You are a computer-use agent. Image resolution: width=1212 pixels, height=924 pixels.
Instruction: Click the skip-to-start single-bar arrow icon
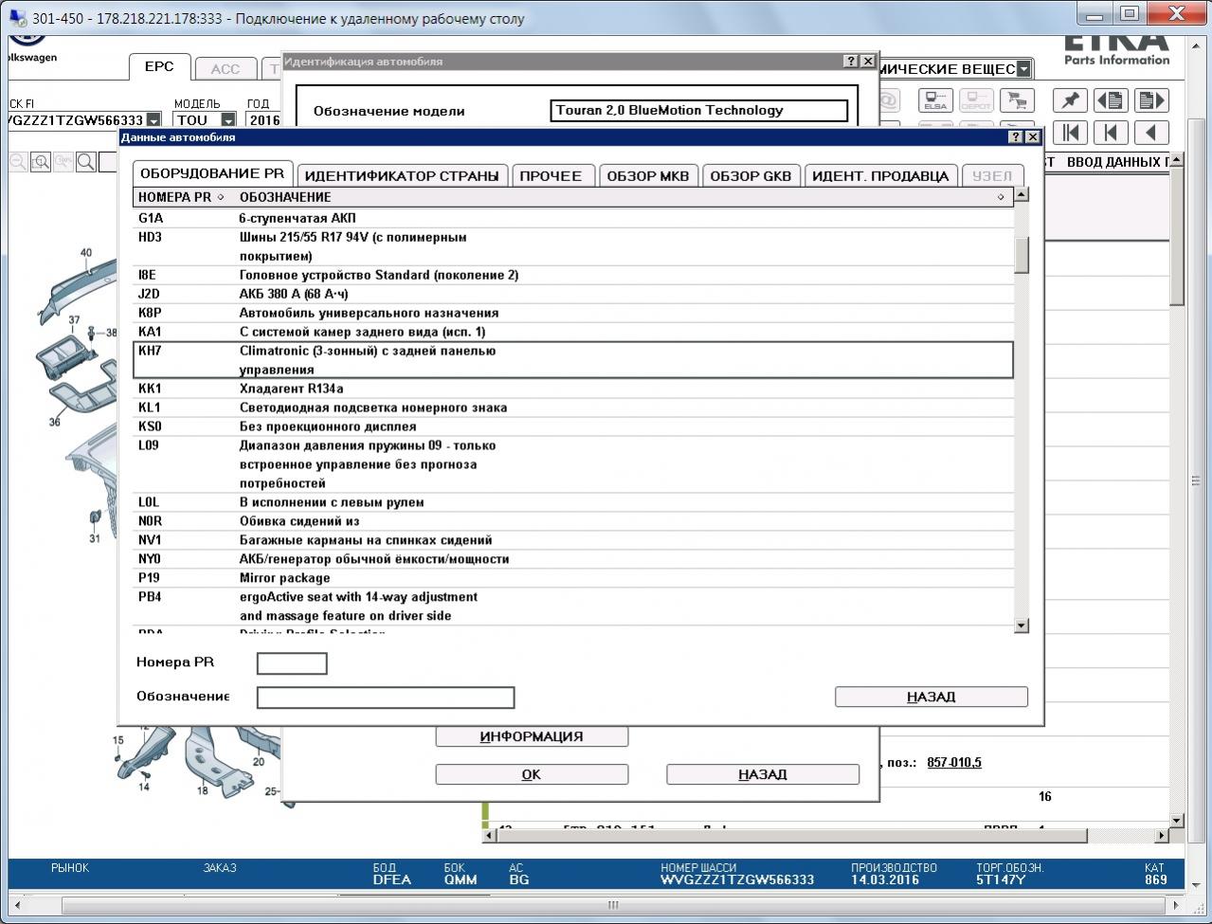1111,133
